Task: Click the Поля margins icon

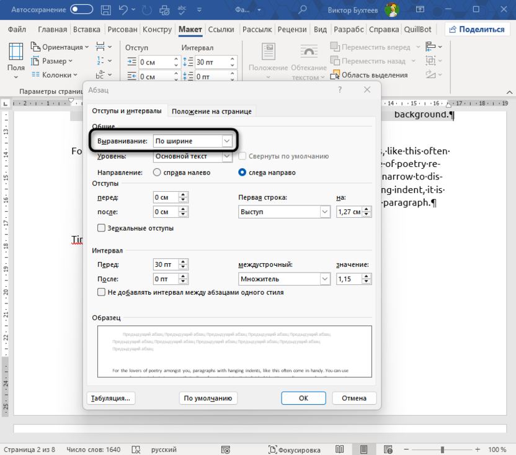Action: [x=16, y=53]
